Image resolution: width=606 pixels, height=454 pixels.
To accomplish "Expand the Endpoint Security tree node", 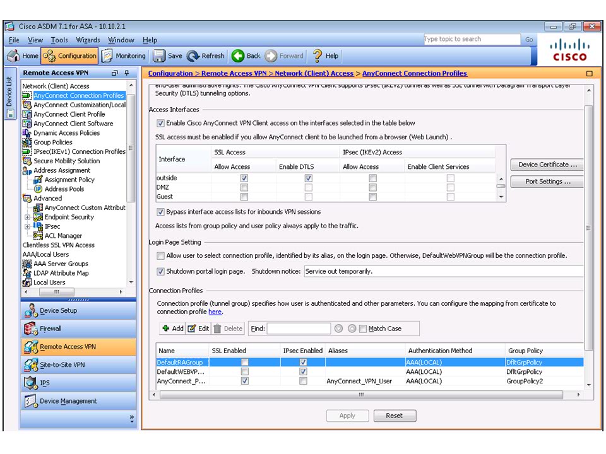I will (x=27, y=217).
